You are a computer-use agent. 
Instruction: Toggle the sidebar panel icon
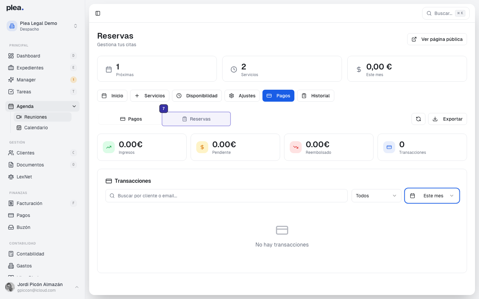click(x=98, y=13)
